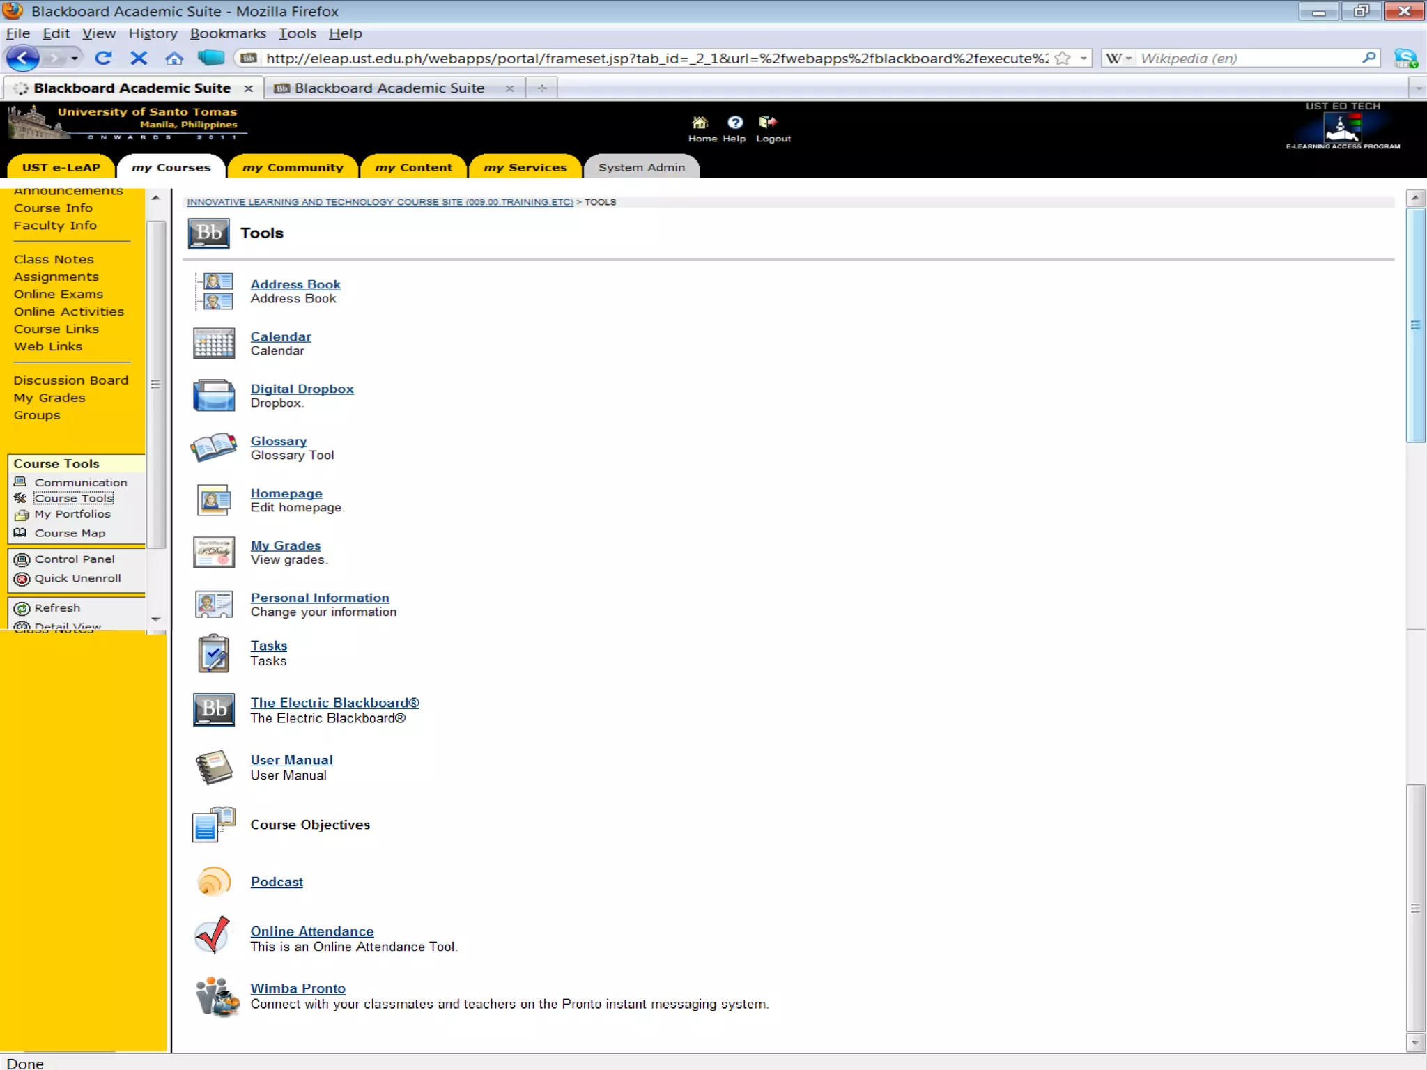
Task: Switch to the my Community tab
Action: point(293,167)
